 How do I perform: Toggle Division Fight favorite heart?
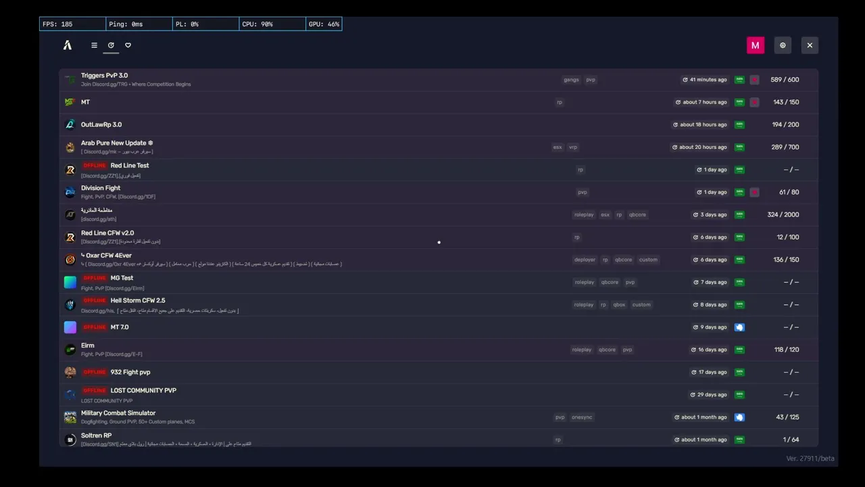tap(754, 192)
